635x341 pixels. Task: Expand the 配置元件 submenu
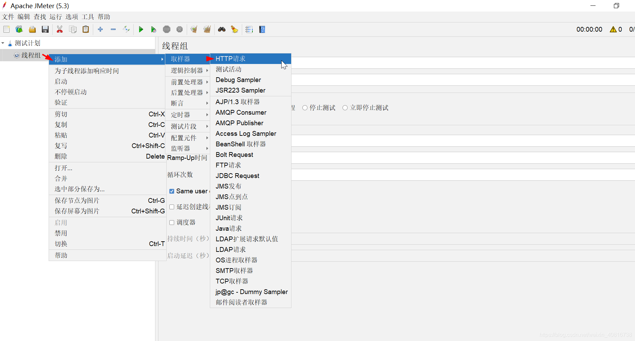click(188, 138)
